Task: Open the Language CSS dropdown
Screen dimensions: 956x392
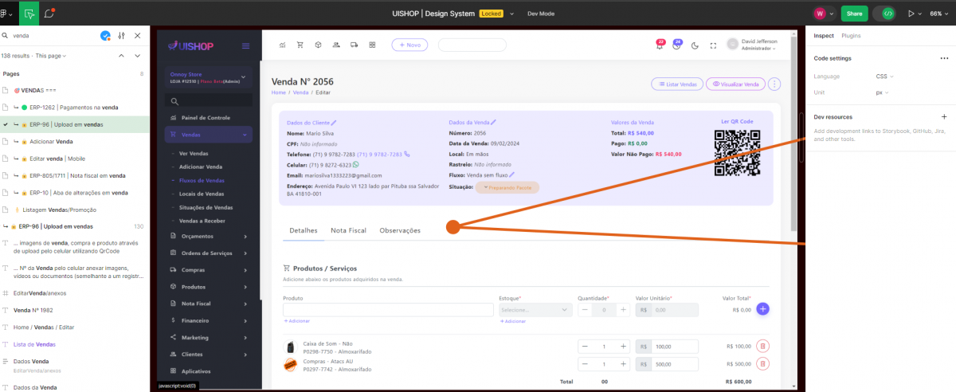Action: [884, 76]
